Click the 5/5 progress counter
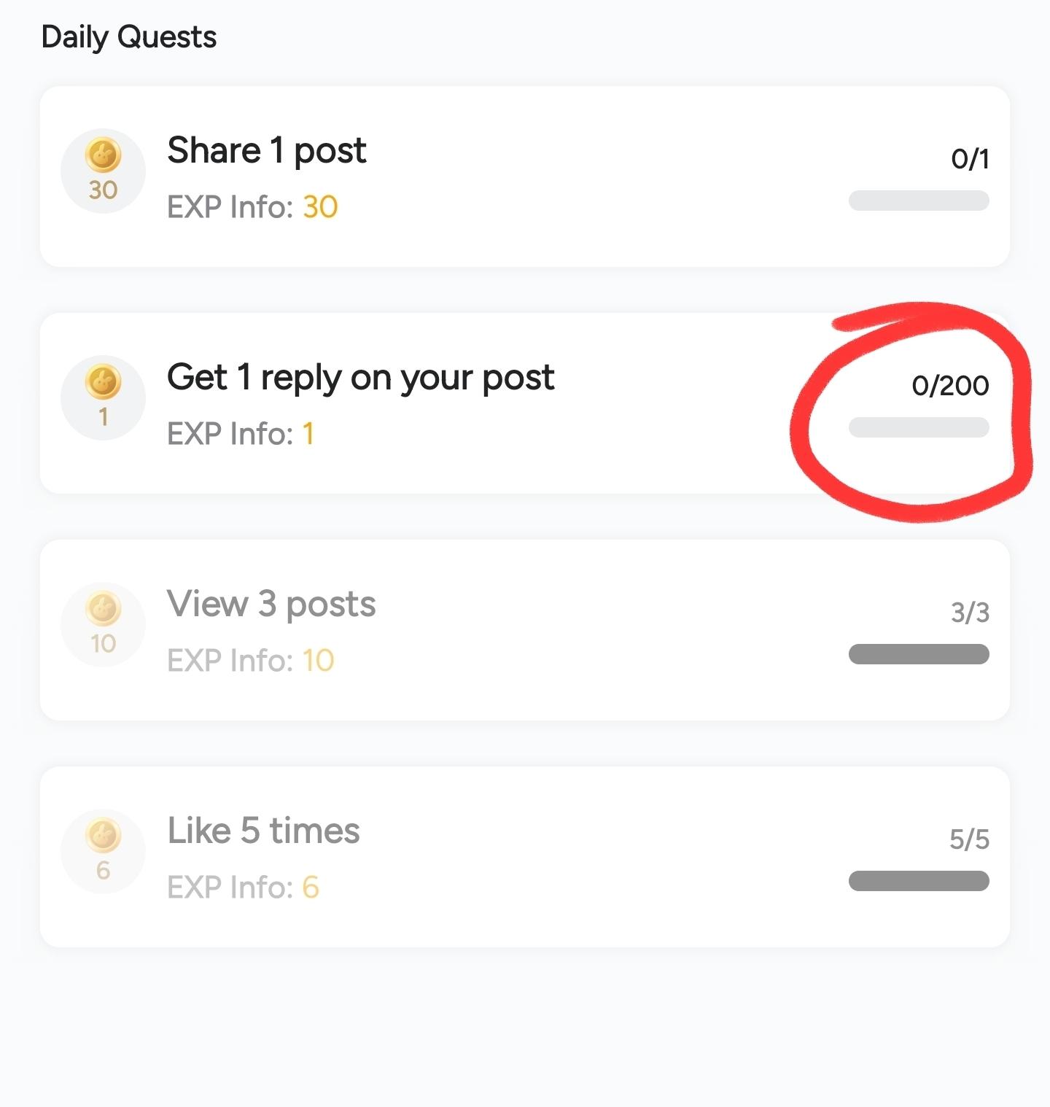 969,839
